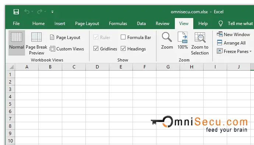Click the Tell me lightbulb icon
This screenshot has width=254, height=145.
[221, 24]
